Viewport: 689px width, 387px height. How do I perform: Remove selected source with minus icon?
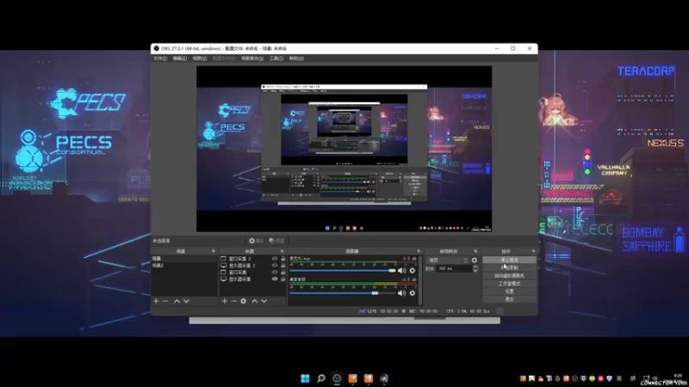(x=233, y=301)
